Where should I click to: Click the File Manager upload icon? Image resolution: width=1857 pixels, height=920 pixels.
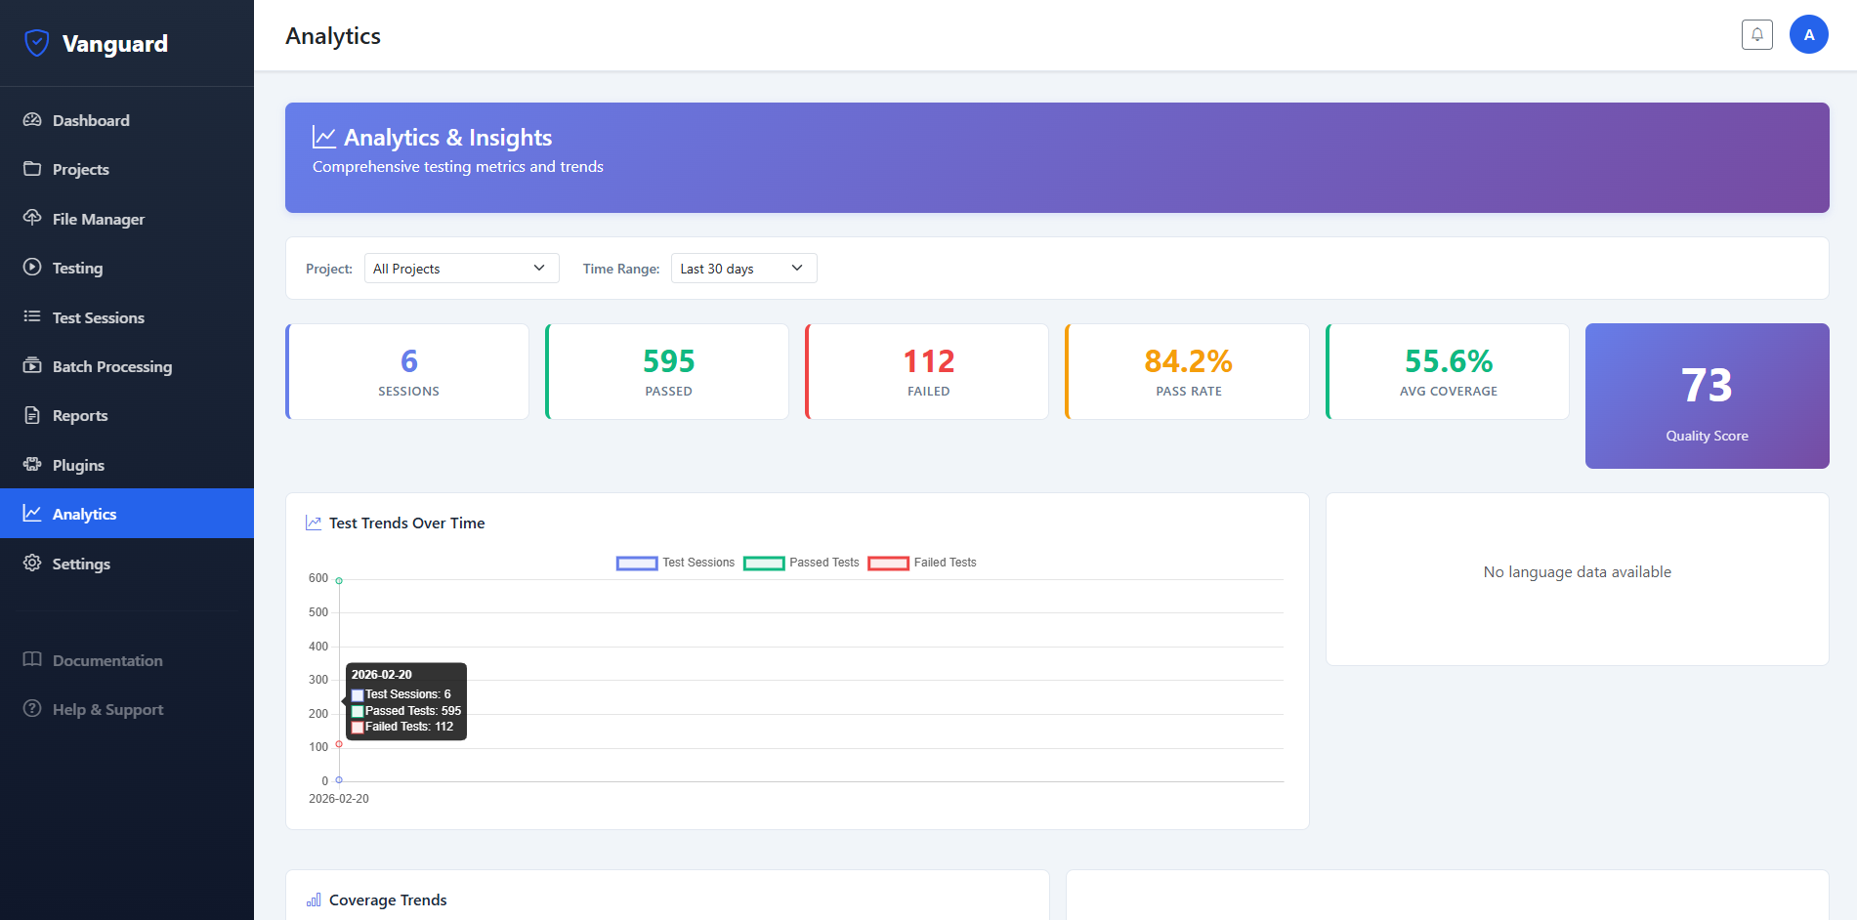tap(32, 218)
